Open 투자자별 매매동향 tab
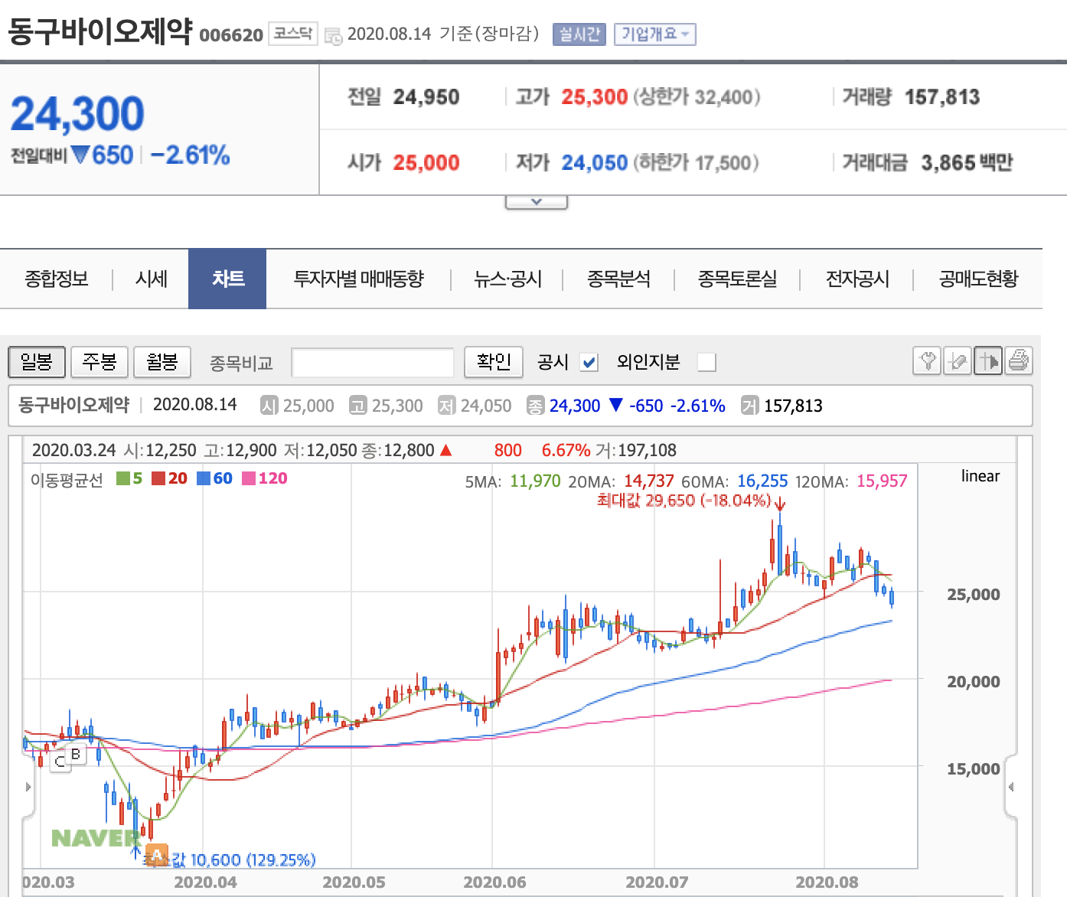 pyautogui.click(x=358, y=279)
